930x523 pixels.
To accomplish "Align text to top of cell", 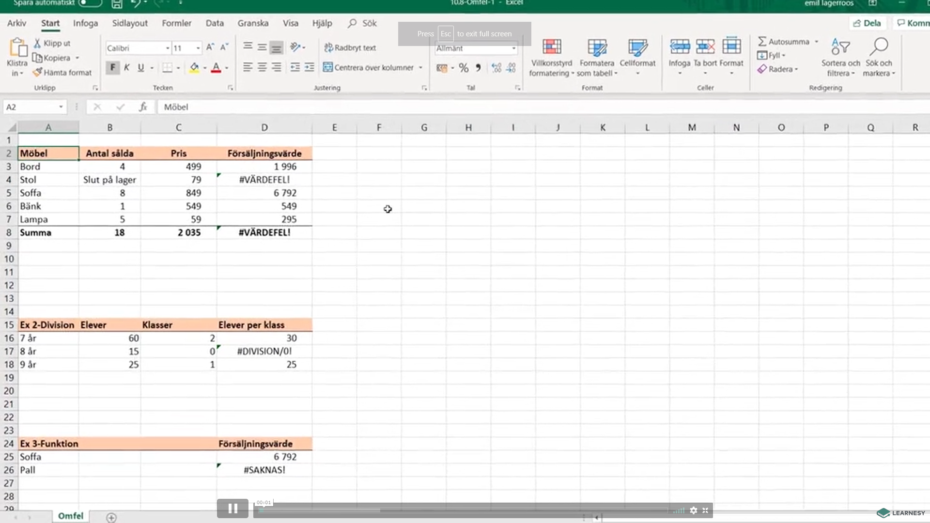I will (248, 47).
